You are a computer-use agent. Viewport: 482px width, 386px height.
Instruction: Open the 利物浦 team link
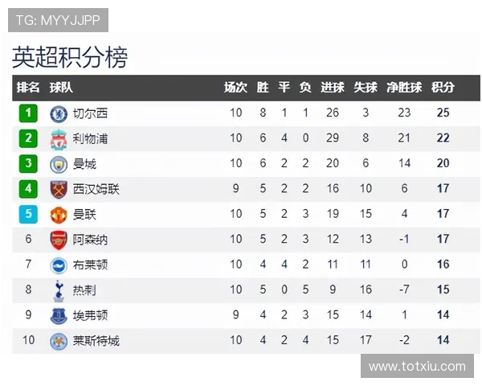[90, 139]
